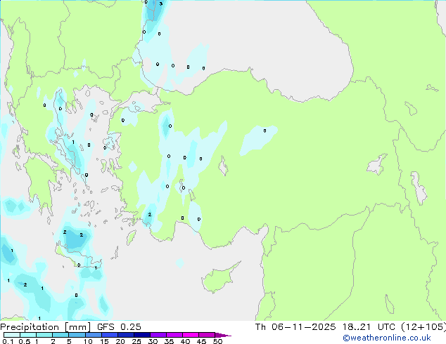Viewport: 446px width, 344px height.
Task: Pick the 5 to 10 mm legend swatch
Action: click(77, 335)
